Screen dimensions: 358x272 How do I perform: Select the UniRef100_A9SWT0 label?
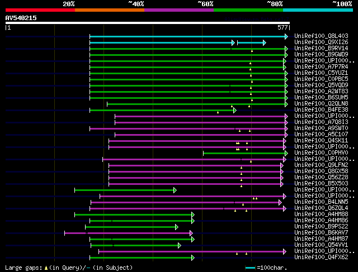321,128
